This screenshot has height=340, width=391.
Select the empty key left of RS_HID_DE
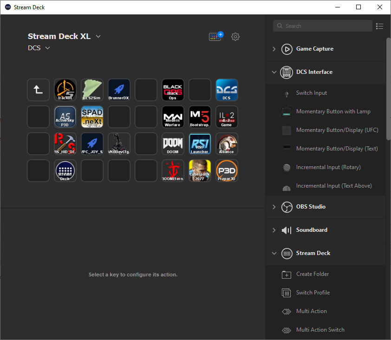point(38,144)
